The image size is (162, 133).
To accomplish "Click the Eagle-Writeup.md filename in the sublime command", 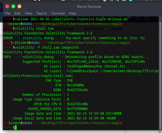I will pos(112,19).
